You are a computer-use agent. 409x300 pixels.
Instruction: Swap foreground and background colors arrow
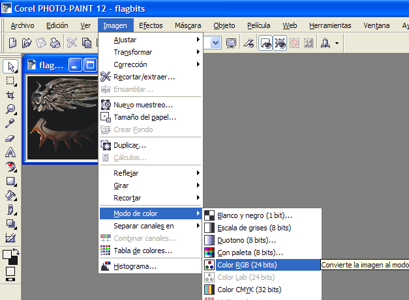pyautogui.click(x=16, y=251)
